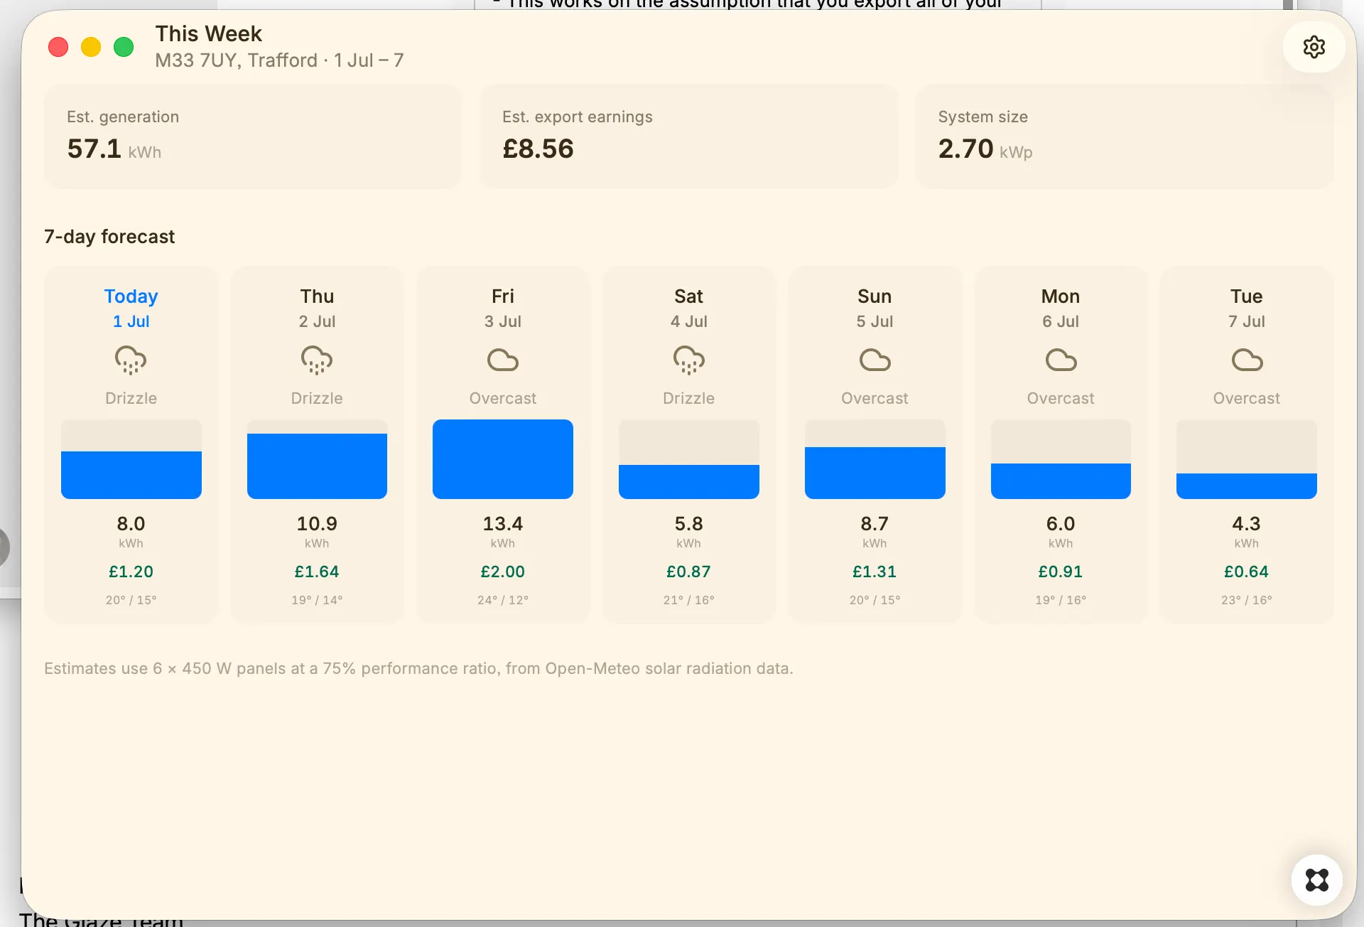Click the 2.70 system size value
The image size is (1364, 927).
[965, 149]
